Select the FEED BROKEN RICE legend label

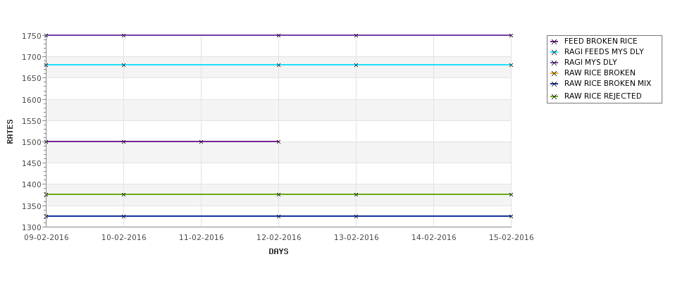[601, 41]
